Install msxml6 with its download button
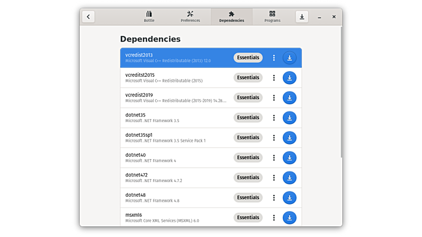Screen dimensions: 422x237 pyautogui.click(x=290, y=217)
